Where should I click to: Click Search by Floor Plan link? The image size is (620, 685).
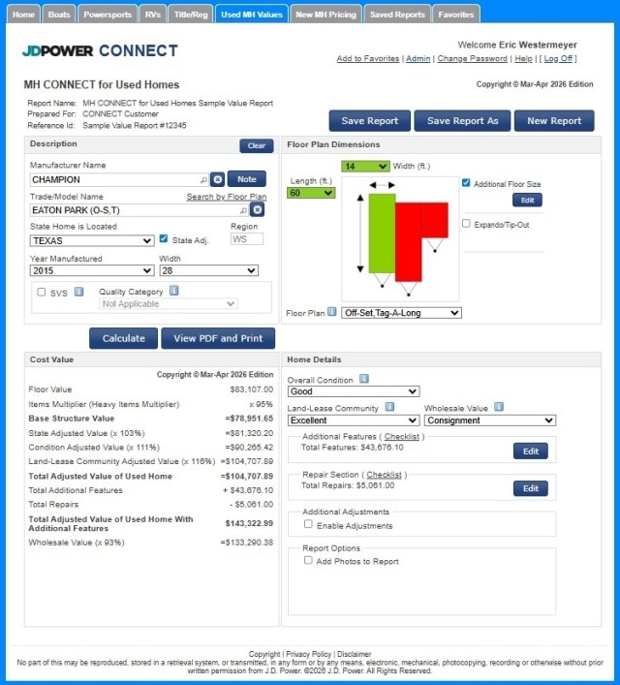click(227, 197)
